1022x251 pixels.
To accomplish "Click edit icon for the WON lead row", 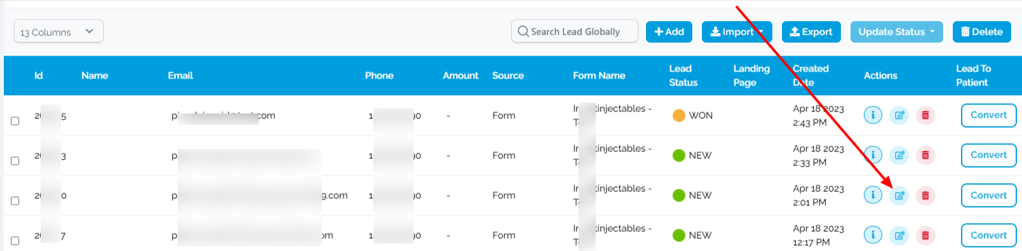I will pos(899,115).
